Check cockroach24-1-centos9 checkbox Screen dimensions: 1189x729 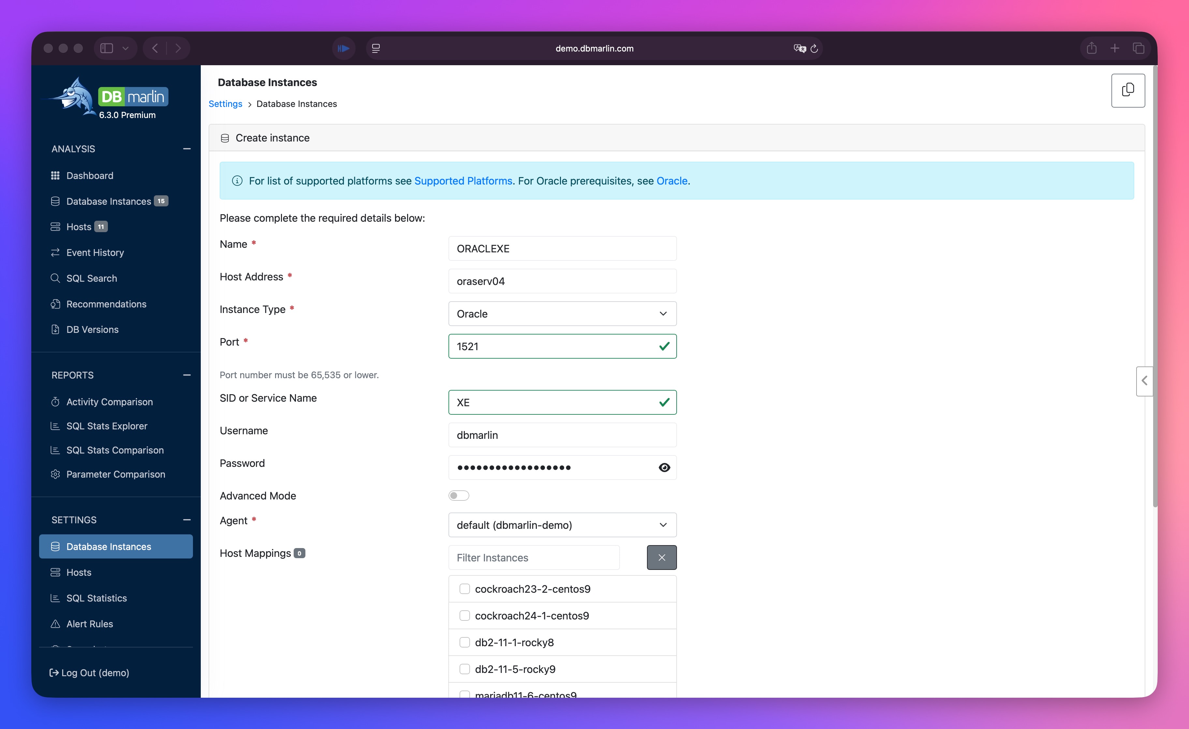[x=464, y=616]
